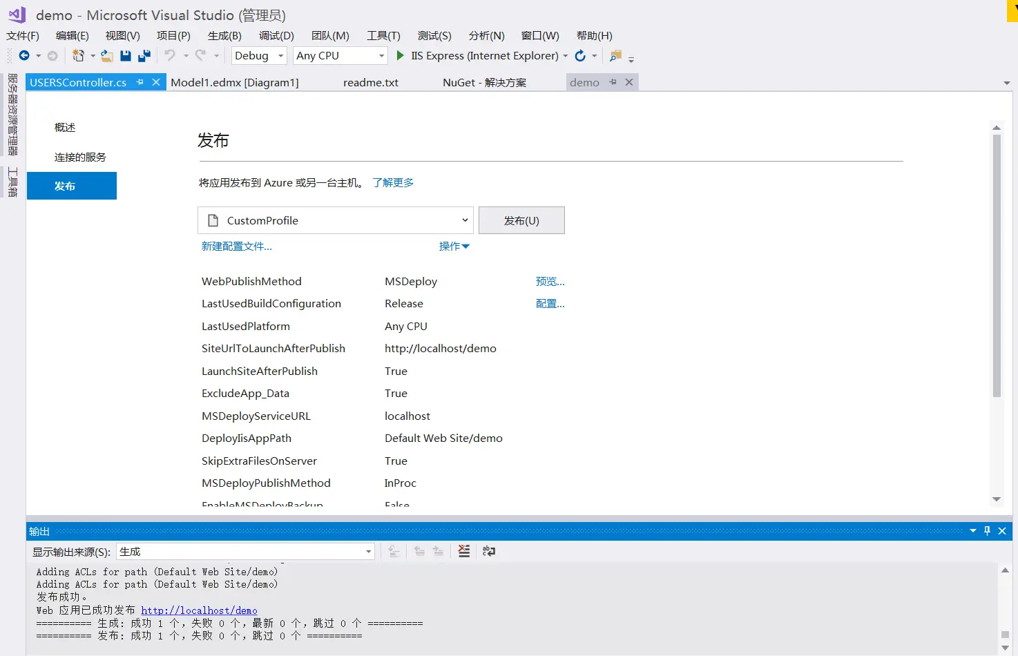
Task: Open the 编辑(E) menu
Action: (x=73, y=36)
